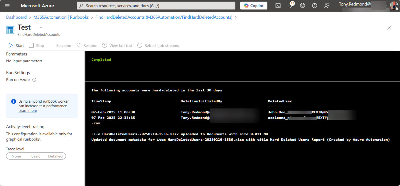This screenshot has width=400, height=186.
Task: Set trace level to None
Action: [x=16, y=156]
